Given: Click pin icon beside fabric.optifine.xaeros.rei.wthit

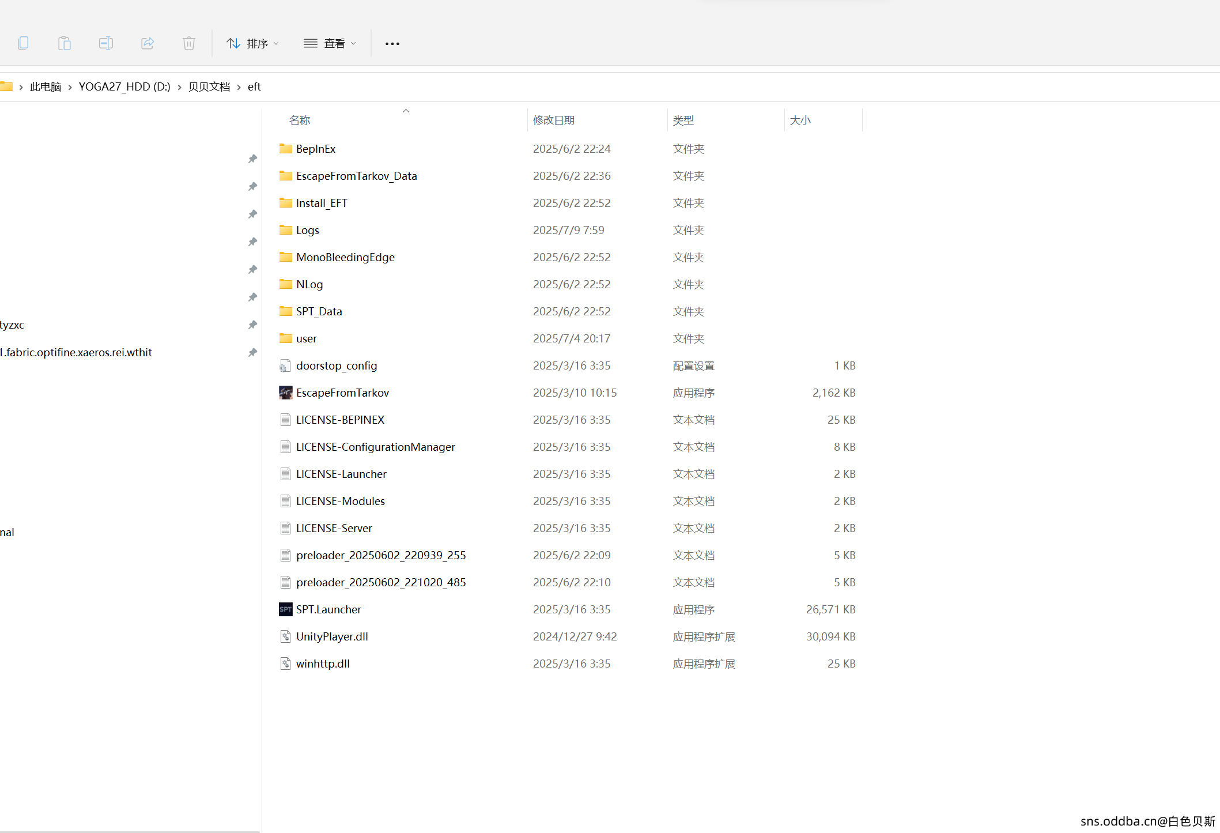Looking at the screenshot, I should pos(252,353).
